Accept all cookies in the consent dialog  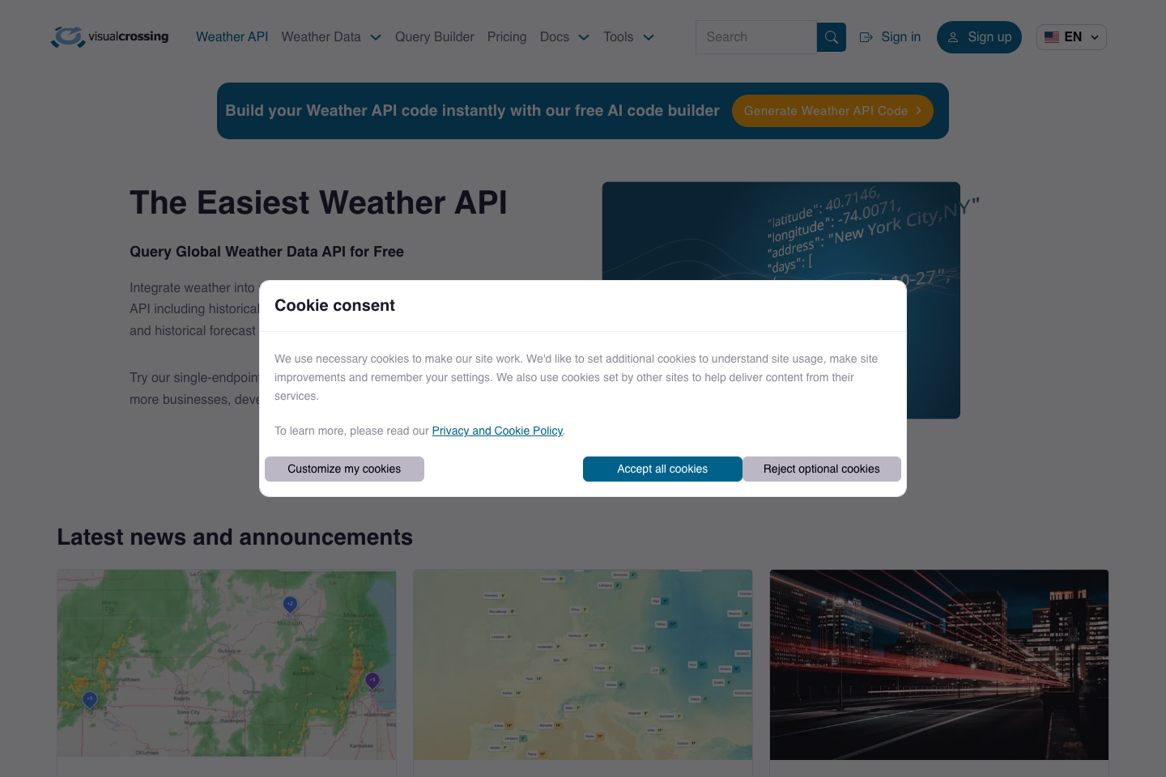(662, 469)
